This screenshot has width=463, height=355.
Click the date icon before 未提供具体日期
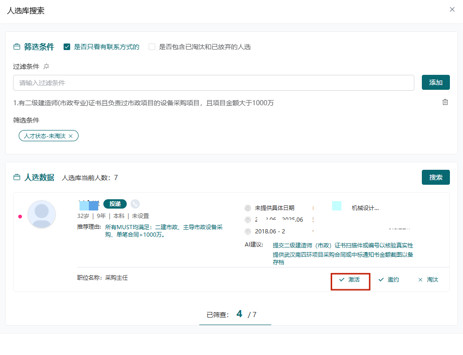pos(248,208)
